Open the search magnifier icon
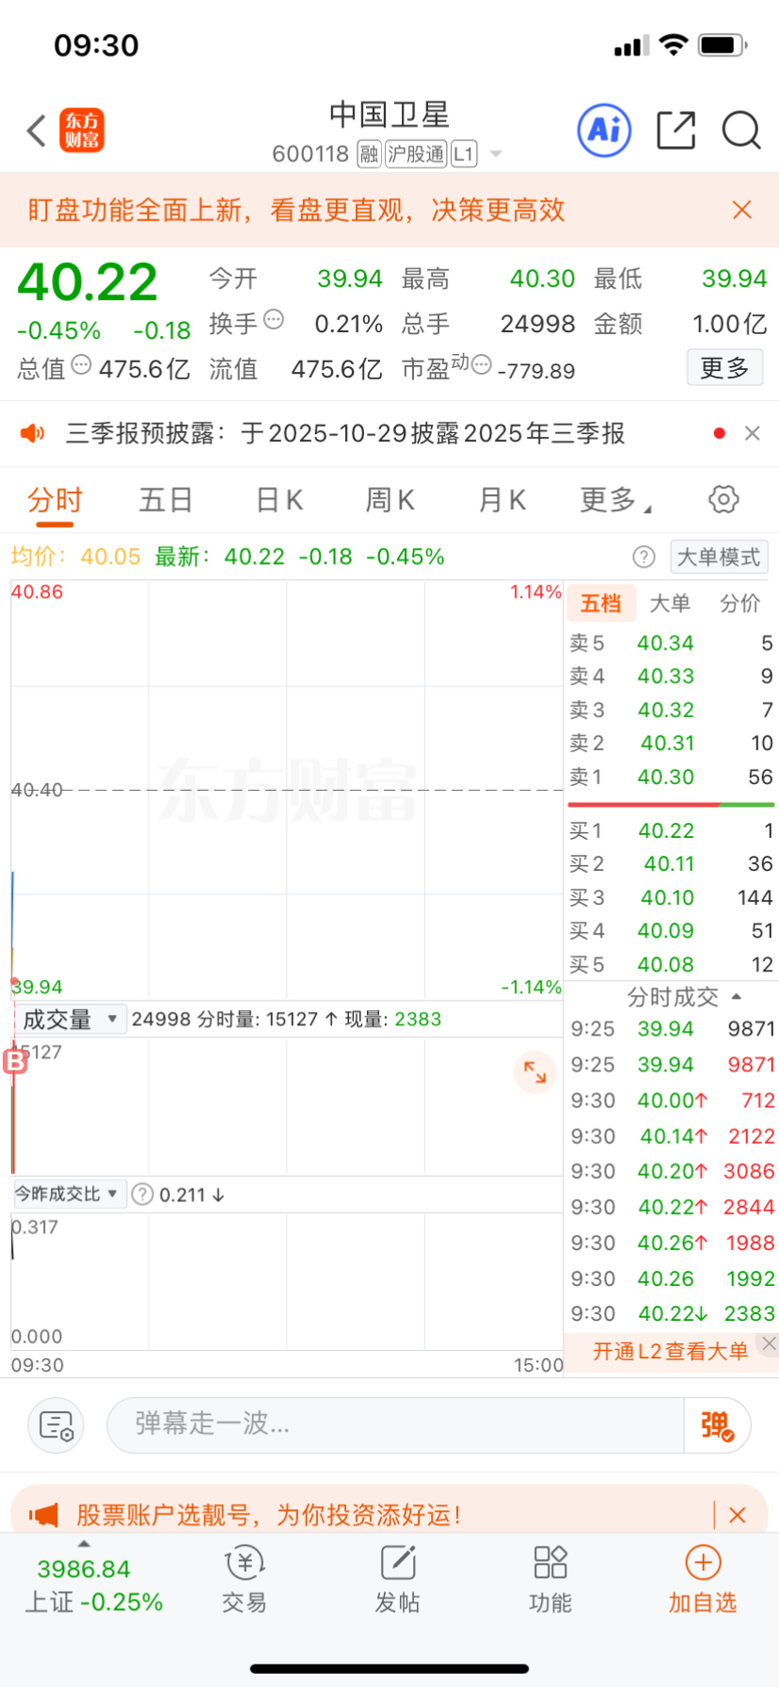The width and height of the screenshot is (779, 1687). click(x=741, y=130)
